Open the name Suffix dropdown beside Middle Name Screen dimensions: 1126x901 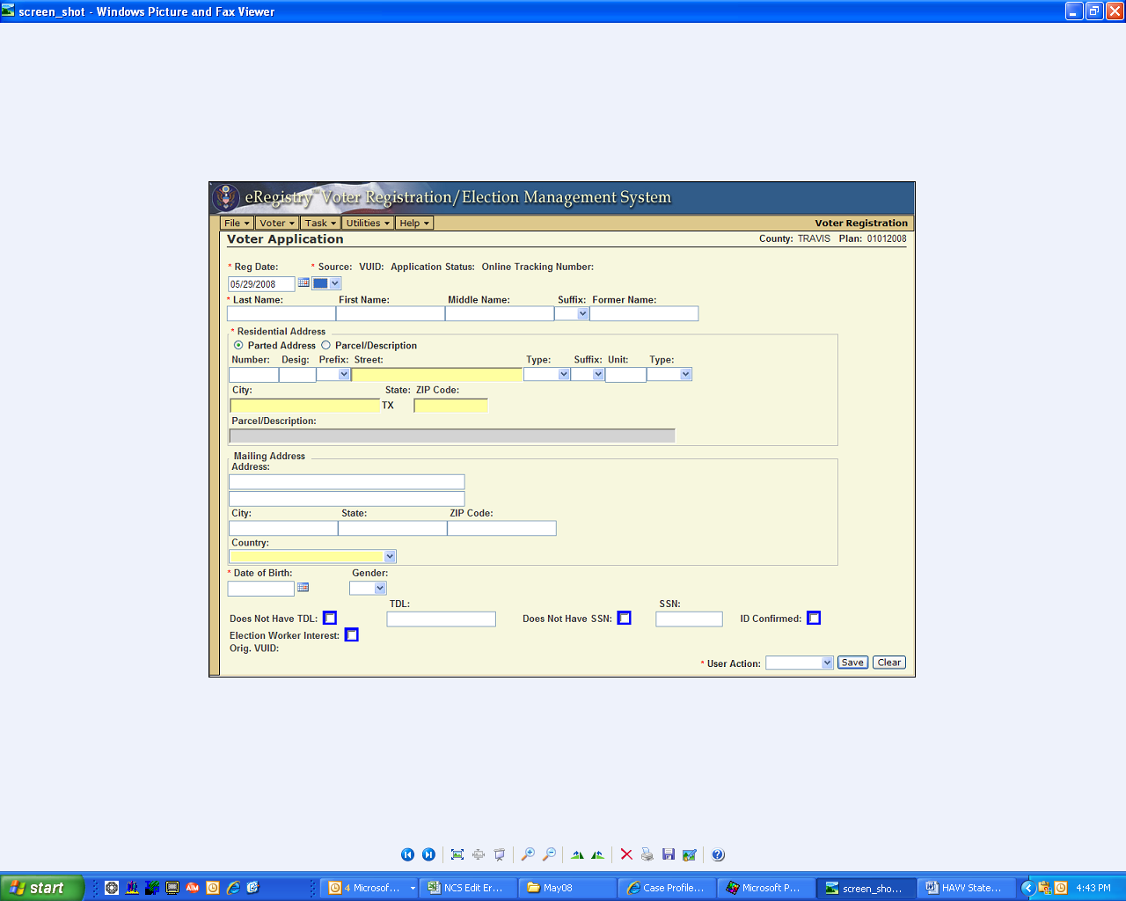click(x=572, y=313)
